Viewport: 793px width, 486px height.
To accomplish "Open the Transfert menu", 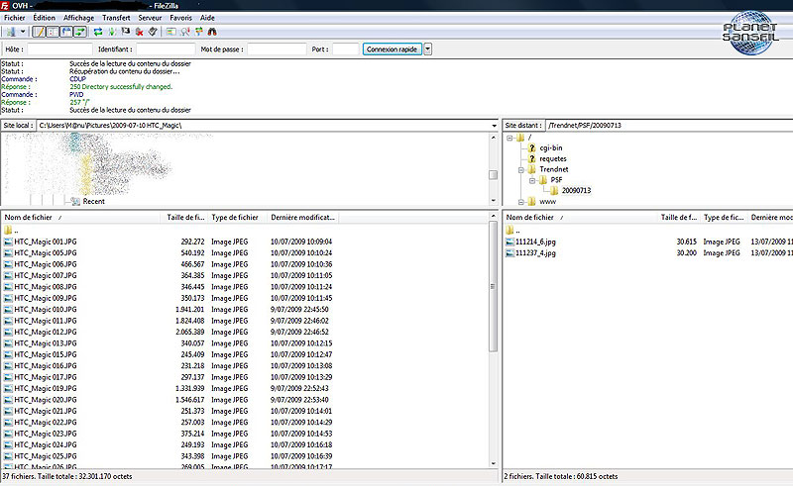I will pyautogui.click(x=116, y=18).
